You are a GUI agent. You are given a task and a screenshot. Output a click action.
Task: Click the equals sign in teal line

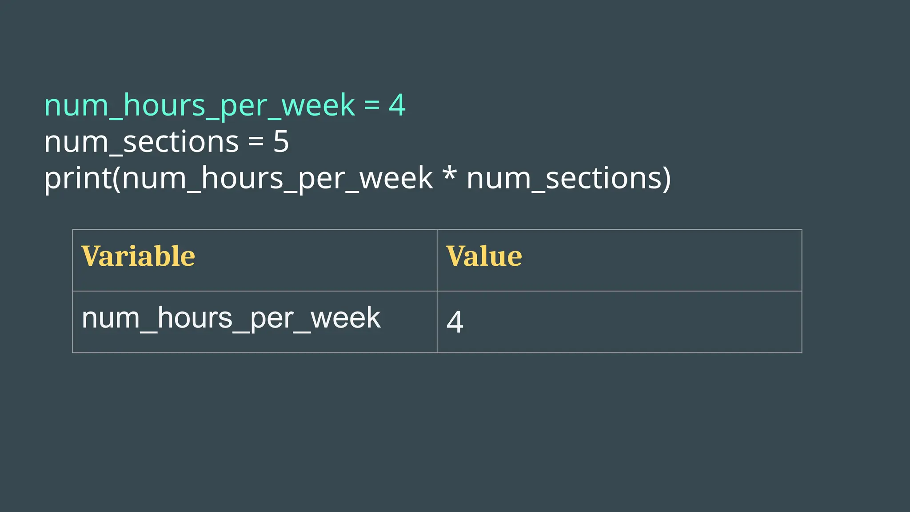372,106
